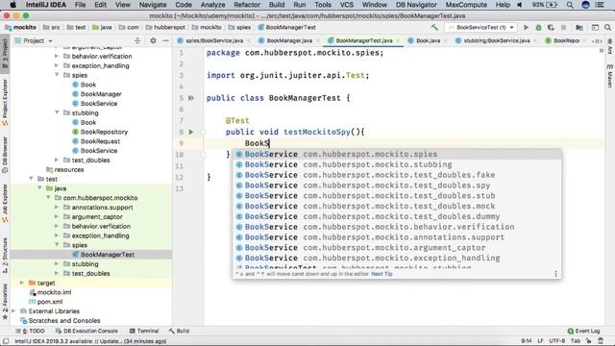615x346 pixels.
Task: Choose BookService from com.hubberspot.mockito.spies suggestion
Action: (x=397, y=154)
